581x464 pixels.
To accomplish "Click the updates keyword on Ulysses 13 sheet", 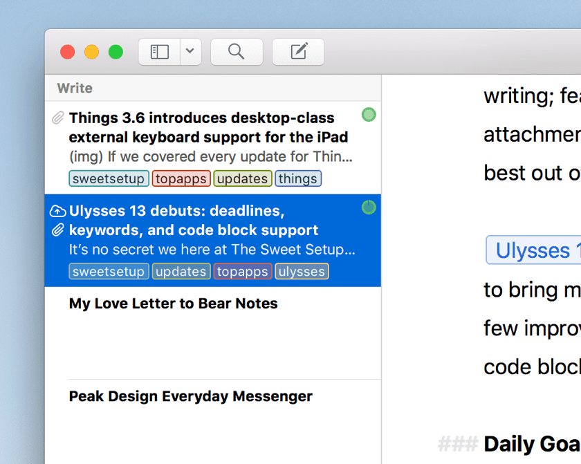I will click(181, 271).
